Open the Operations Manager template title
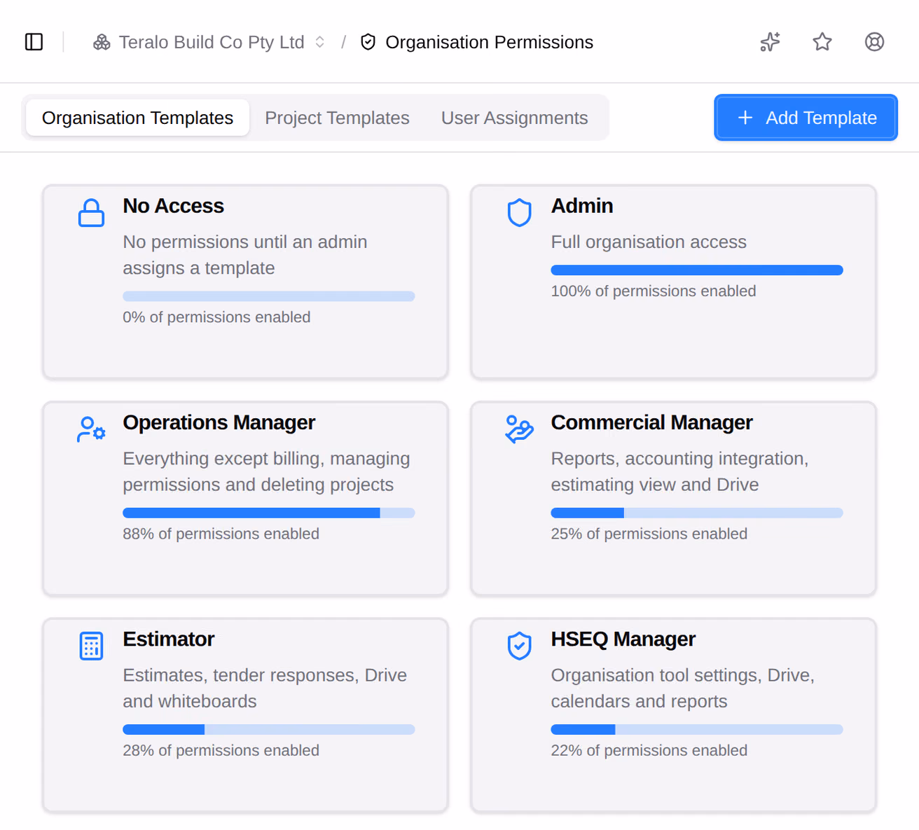919x830 pixels. coord(219,422)
